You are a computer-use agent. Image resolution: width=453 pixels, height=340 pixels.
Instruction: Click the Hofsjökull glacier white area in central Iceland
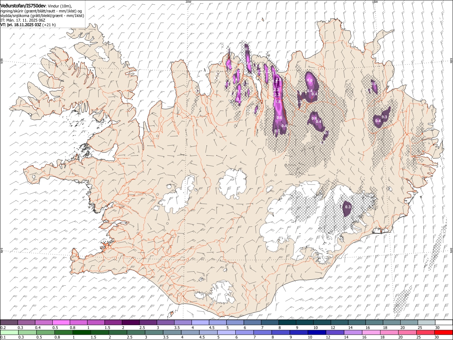(x=233, y=184)
